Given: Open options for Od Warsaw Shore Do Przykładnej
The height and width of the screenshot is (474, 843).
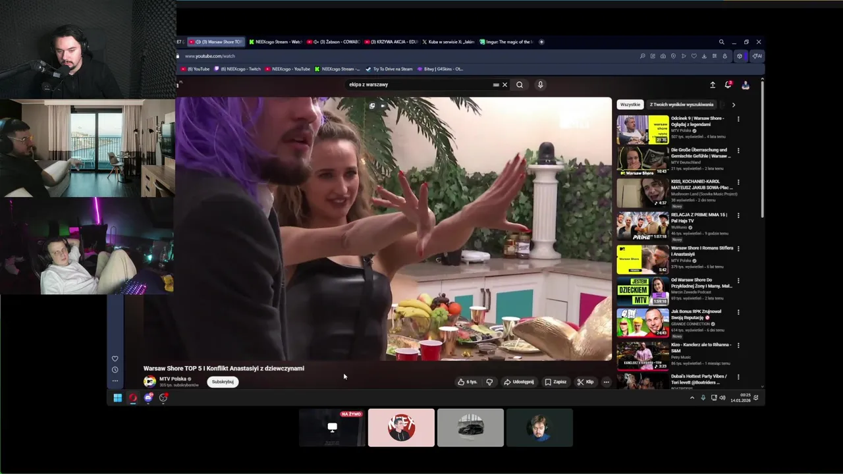Looking at the screenshot, I should [738, 280].
